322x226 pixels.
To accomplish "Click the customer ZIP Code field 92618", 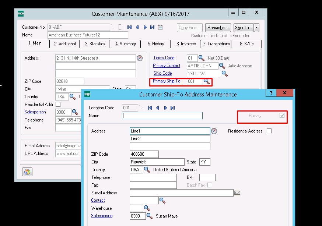I will pyautogui.click(x=70, y=81).
